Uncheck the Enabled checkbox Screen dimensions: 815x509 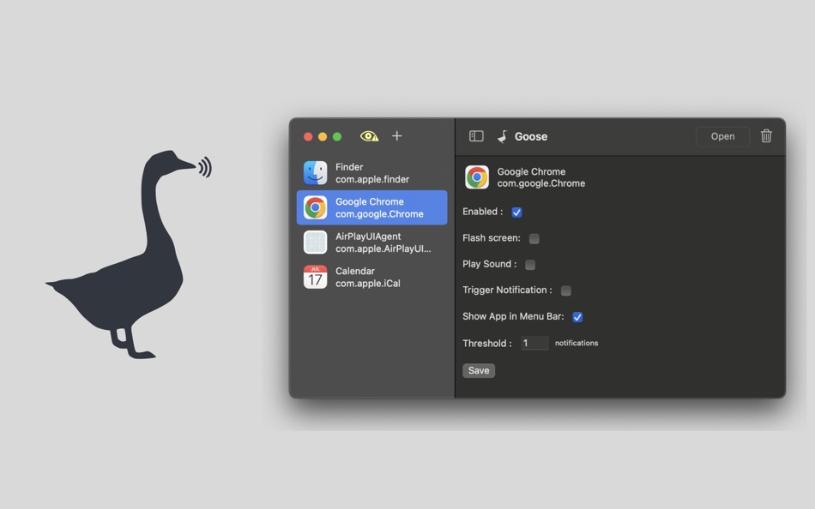click(516, 212)
